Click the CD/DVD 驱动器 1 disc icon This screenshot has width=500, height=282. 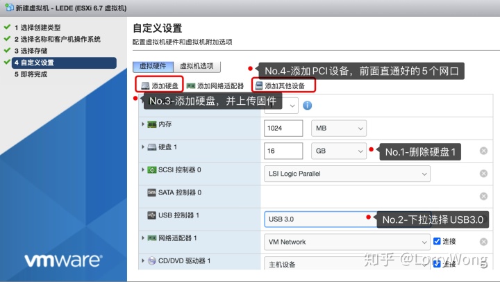coord(152,260)
